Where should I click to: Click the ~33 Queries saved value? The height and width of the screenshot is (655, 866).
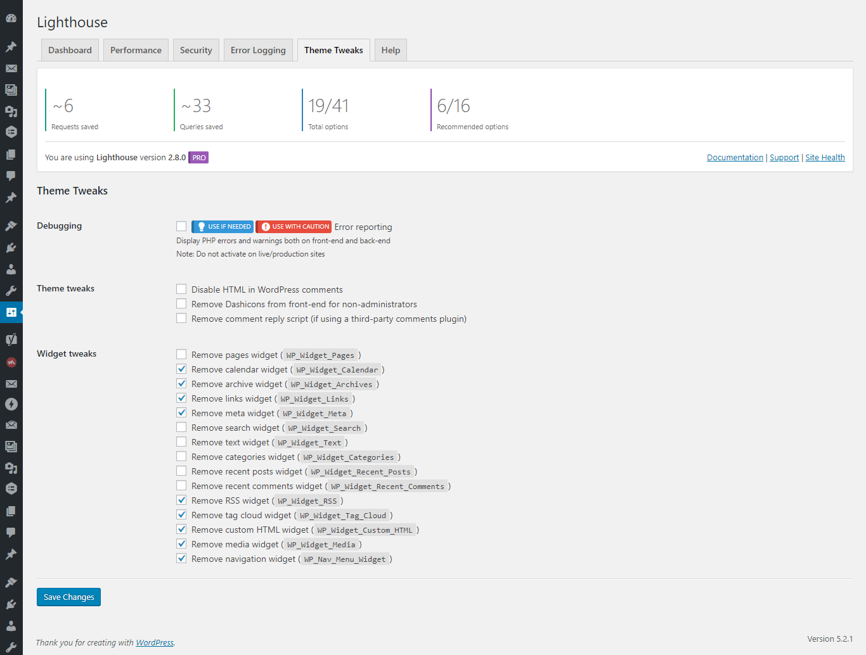coord(196,106)
